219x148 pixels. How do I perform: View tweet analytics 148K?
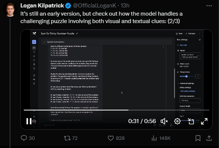[x=161, y=138]
